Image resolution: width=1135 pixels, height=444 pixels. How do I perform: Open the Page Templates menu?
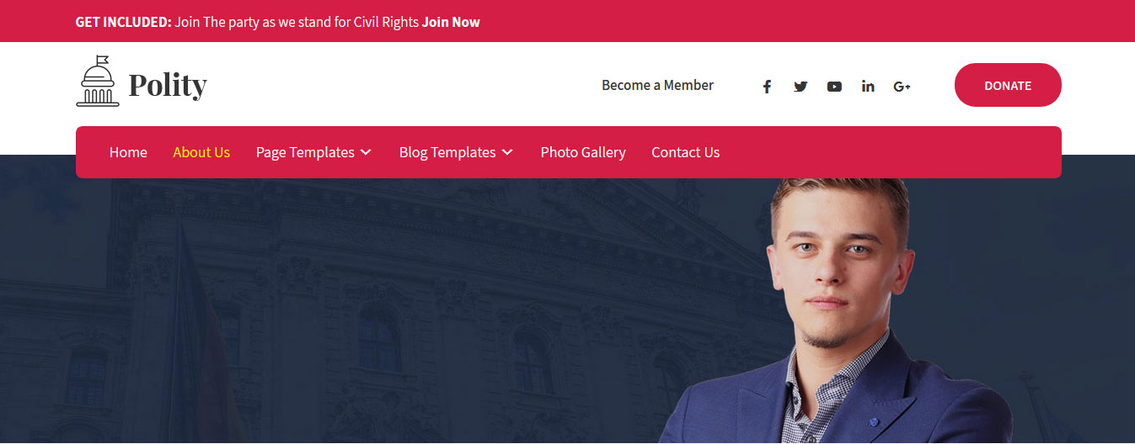pos(313,152)
